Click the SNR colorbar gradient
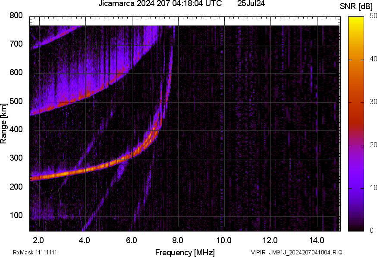The image size is (377, 257). click(x=356, y=124)
